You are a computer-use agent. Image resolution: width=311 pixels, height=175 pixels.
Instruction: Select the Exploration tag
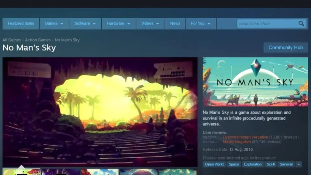[x=253, y=164]
